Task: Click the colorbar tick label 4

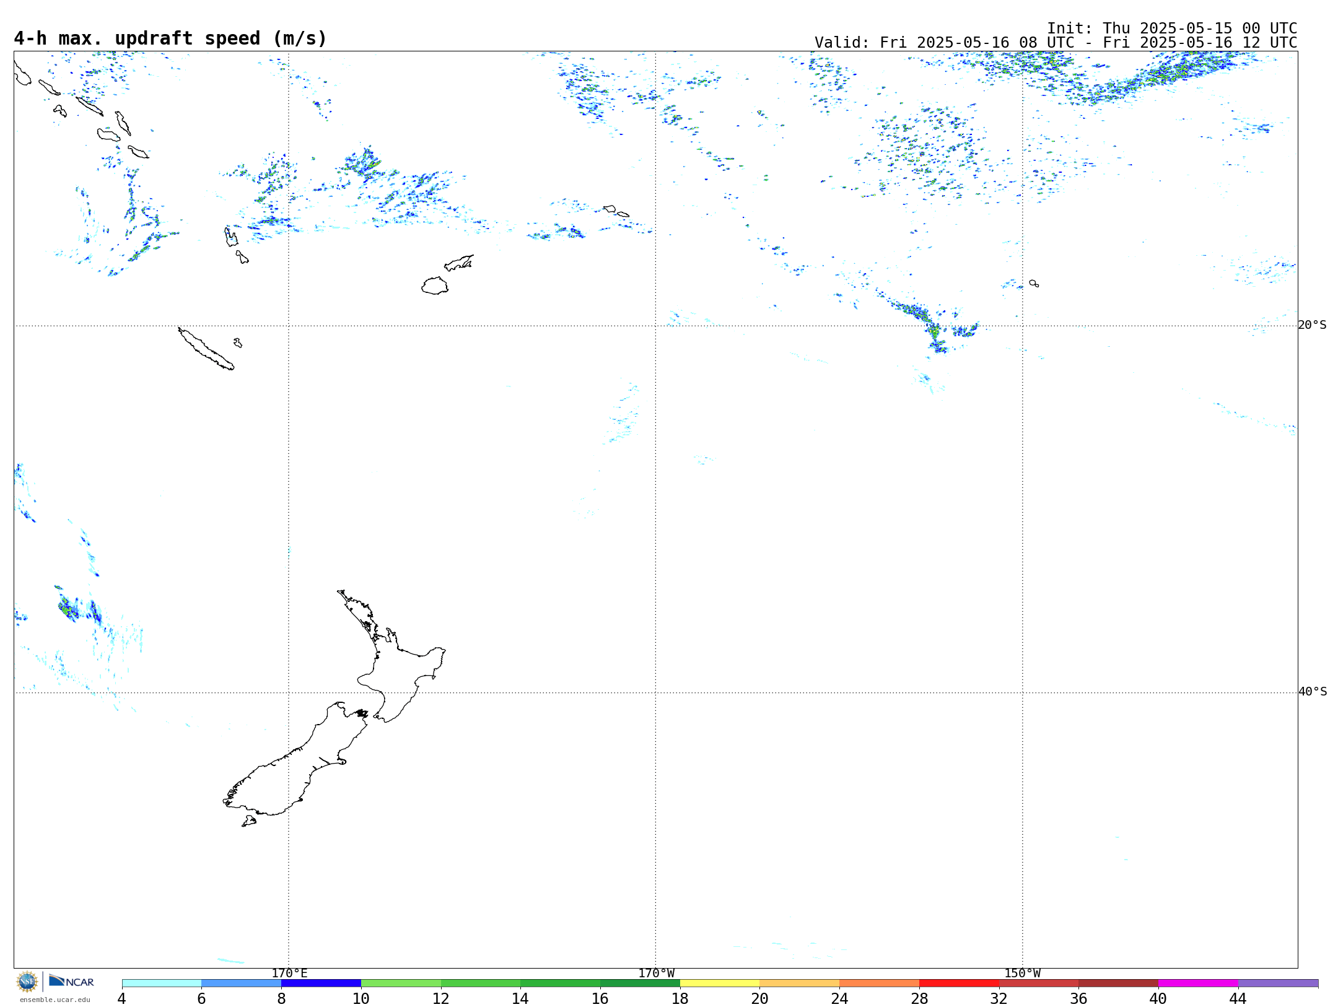Action: (x=122, y=998)
